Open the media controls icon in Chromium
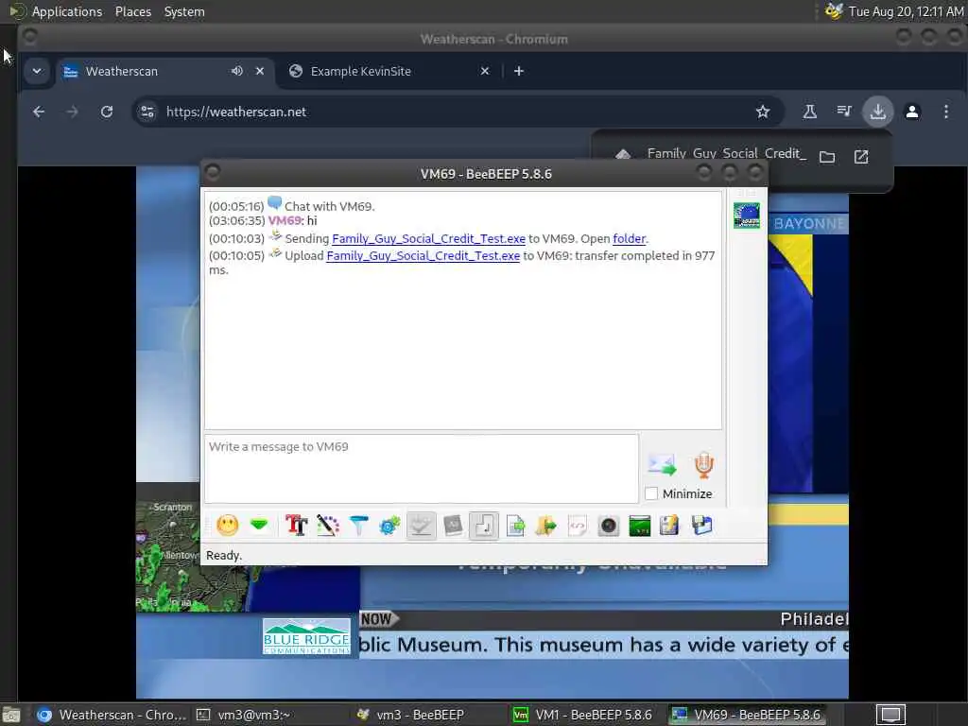 (844, 112)
